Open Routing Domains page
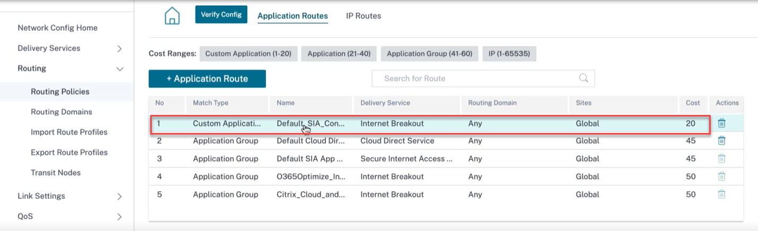 point(62,112)
